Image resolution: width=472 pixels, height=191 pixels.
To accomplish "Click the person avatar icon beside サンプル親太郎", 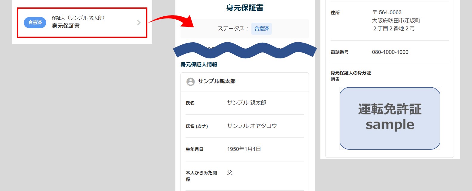I will click(190, 82).
